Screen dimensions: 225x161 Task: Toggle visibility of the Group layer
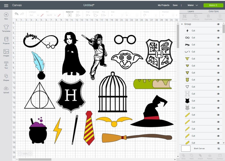pos(218,24)
